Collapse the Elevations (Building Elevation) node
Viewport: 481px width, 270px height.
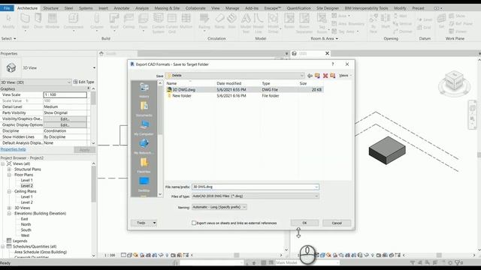coord(9,213)
